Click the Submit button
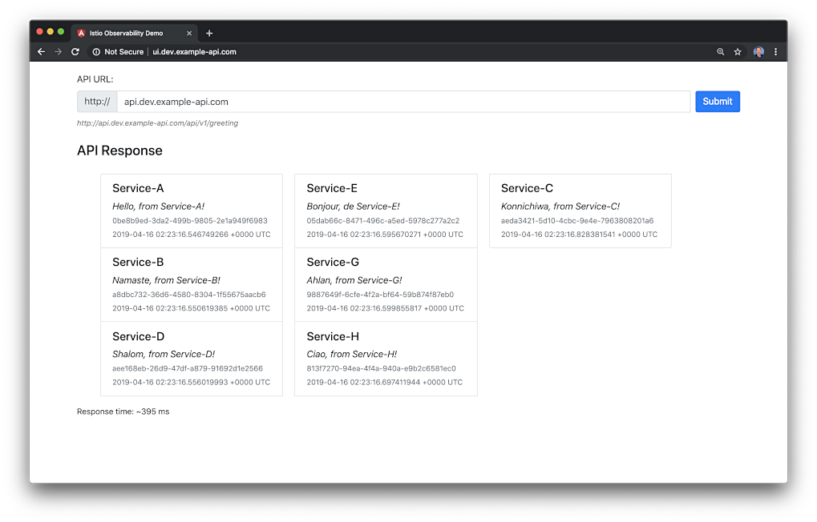This screenshot has height=522, width=817. click(x=717, y=102)
